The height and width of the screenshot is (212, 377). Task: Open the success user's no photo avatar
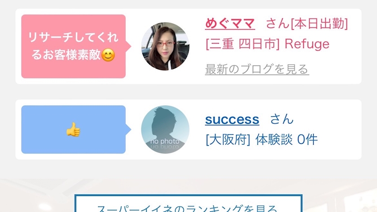click(x=165, y=129)
